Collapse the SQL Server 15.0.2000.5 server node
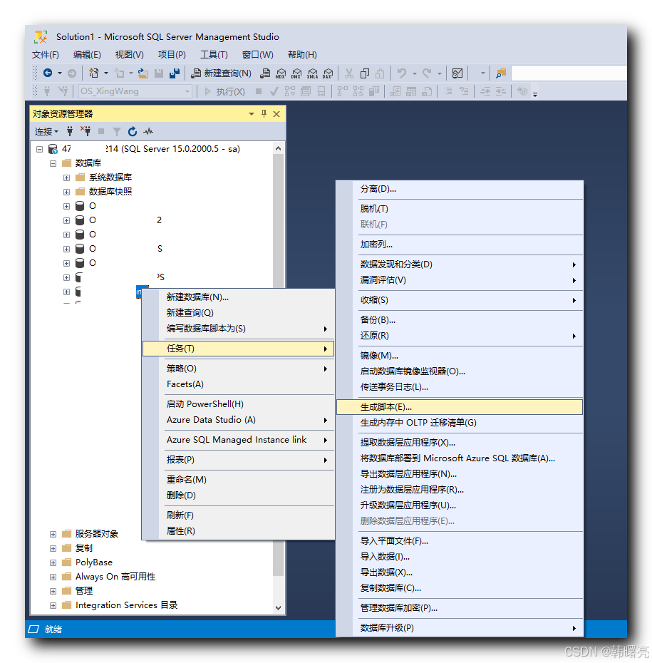Viewport: 652px width, 663px height. [39, 149]
